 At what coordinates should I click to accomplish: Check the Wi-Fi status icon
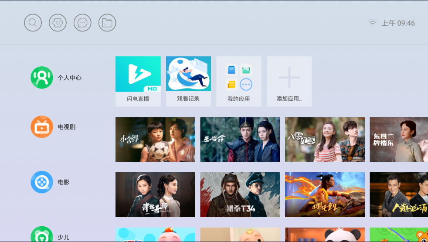coord(372,23)
